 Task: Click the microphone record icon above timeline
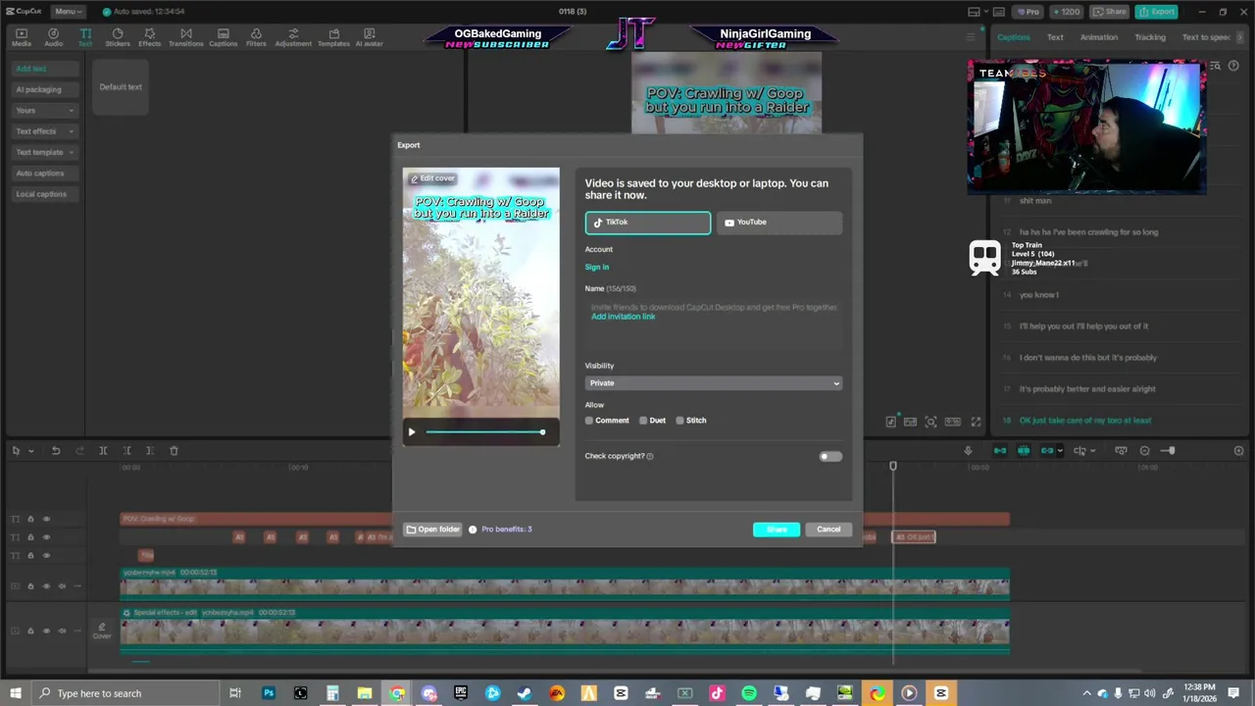pyautogui.click(x=968, y=451)
